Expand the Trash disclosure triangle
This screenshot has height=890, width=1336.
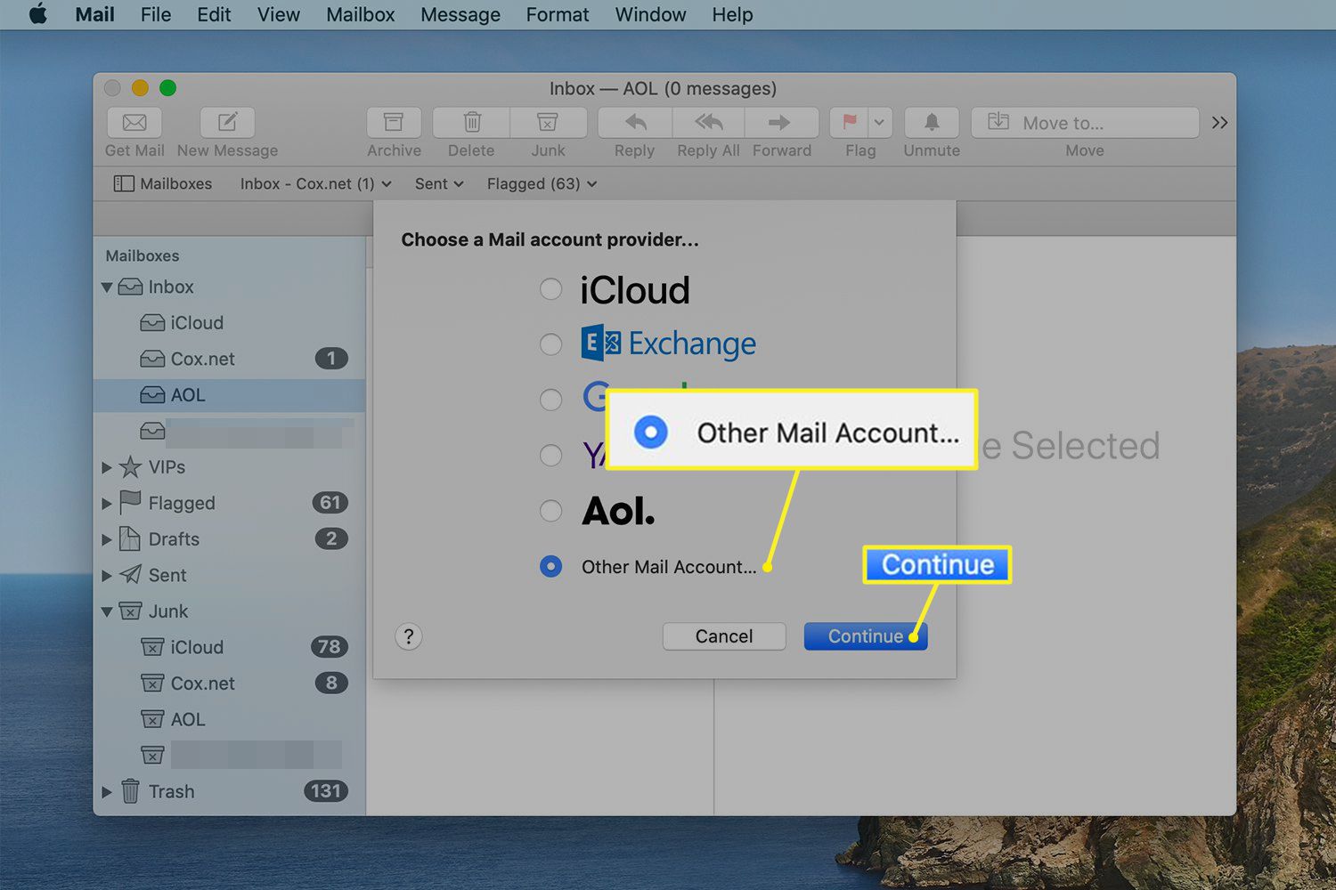107,791
